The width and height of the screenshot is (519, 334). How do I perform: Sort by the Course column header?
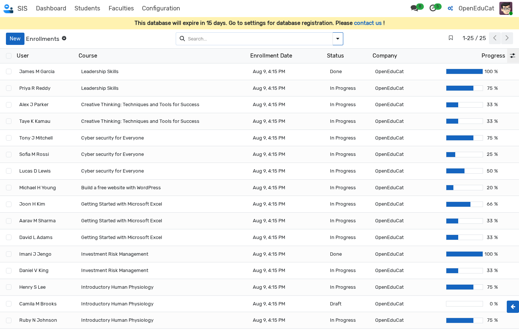click(x=88, y=56)
